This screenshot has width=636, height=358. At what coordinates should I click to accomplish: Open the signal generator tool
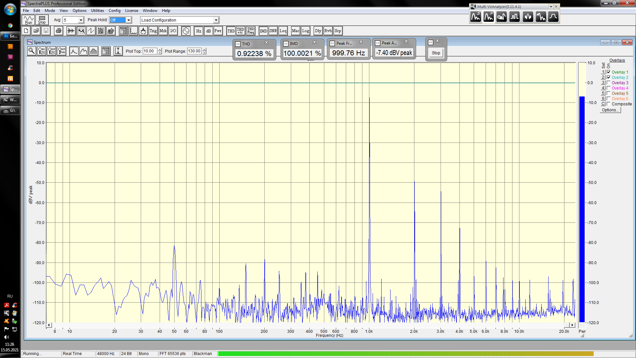186,31
